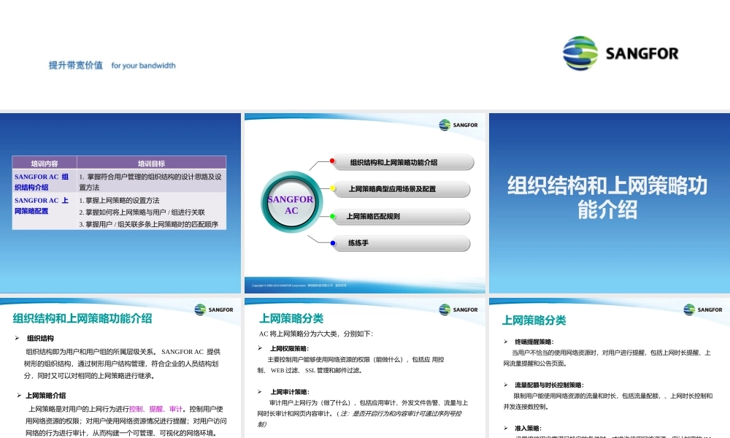The width and height of the screenshot is (730, 438).
Task: Click the SANGFOR AC circle graphic
Action: 291,203
